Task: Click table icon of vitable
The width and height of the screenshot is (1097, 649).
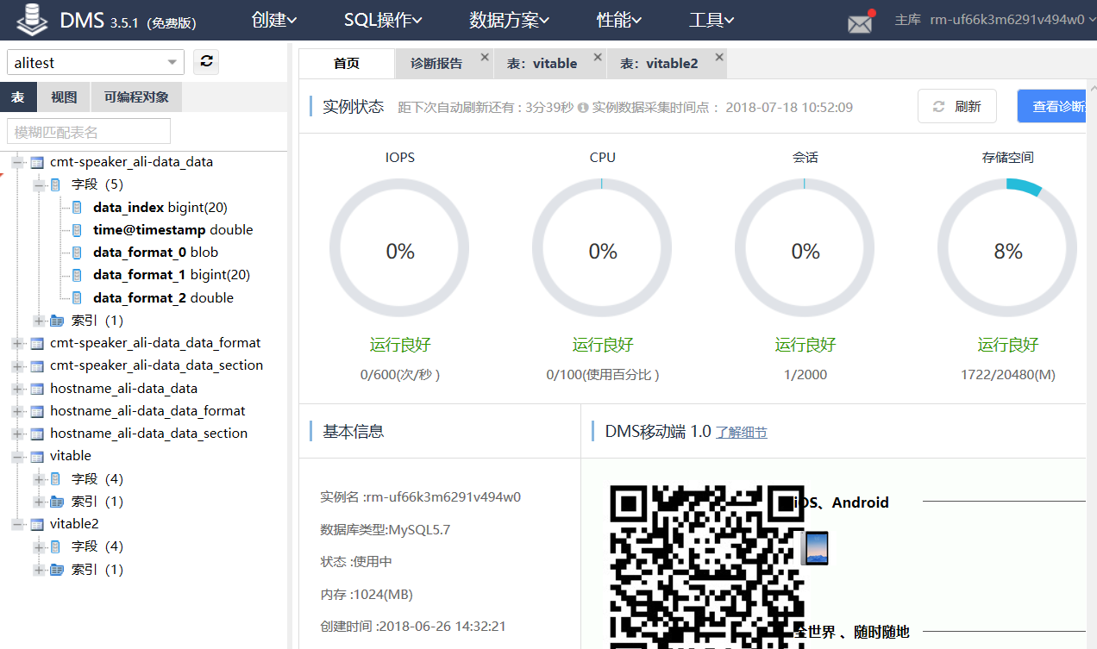Action: tap(36, 456)
